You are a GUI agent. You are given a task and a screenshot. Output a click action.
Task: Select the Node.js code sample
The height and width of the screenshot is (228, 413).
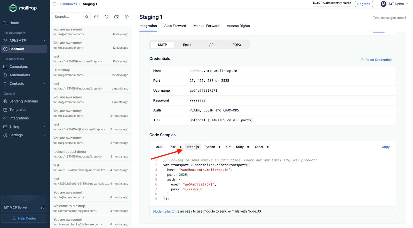point(193,147)
